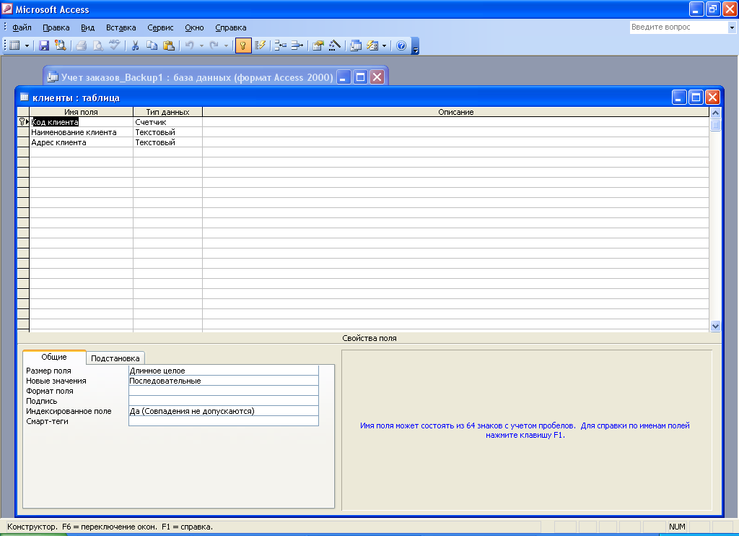Toggle the Primary Key button
The height and width of the screenshot is (536, 739).
point(243,46)
